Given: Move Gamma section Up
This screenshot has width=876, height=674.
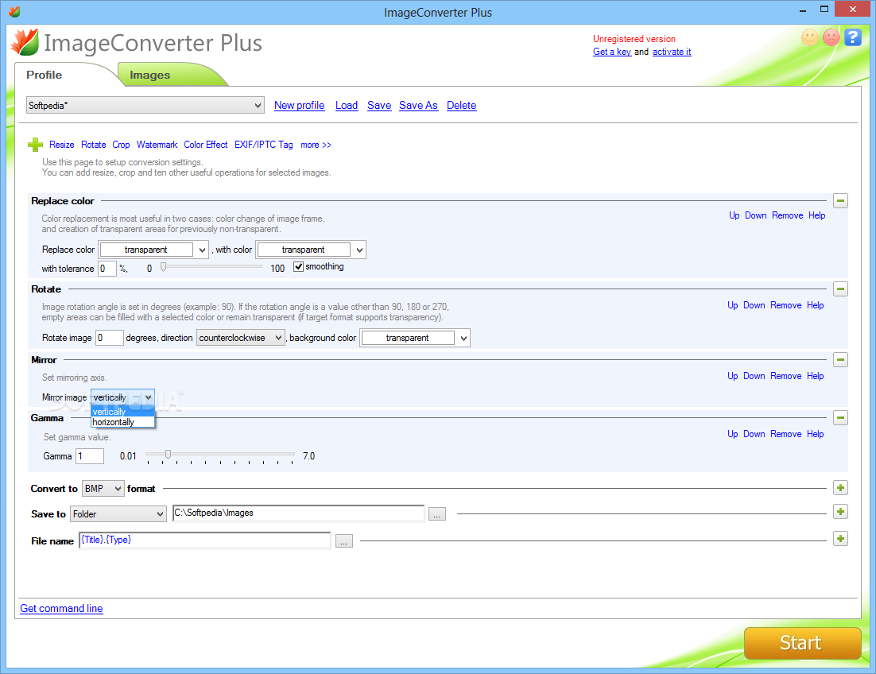Looking at the screenshot, I should [x=732, y=434].
